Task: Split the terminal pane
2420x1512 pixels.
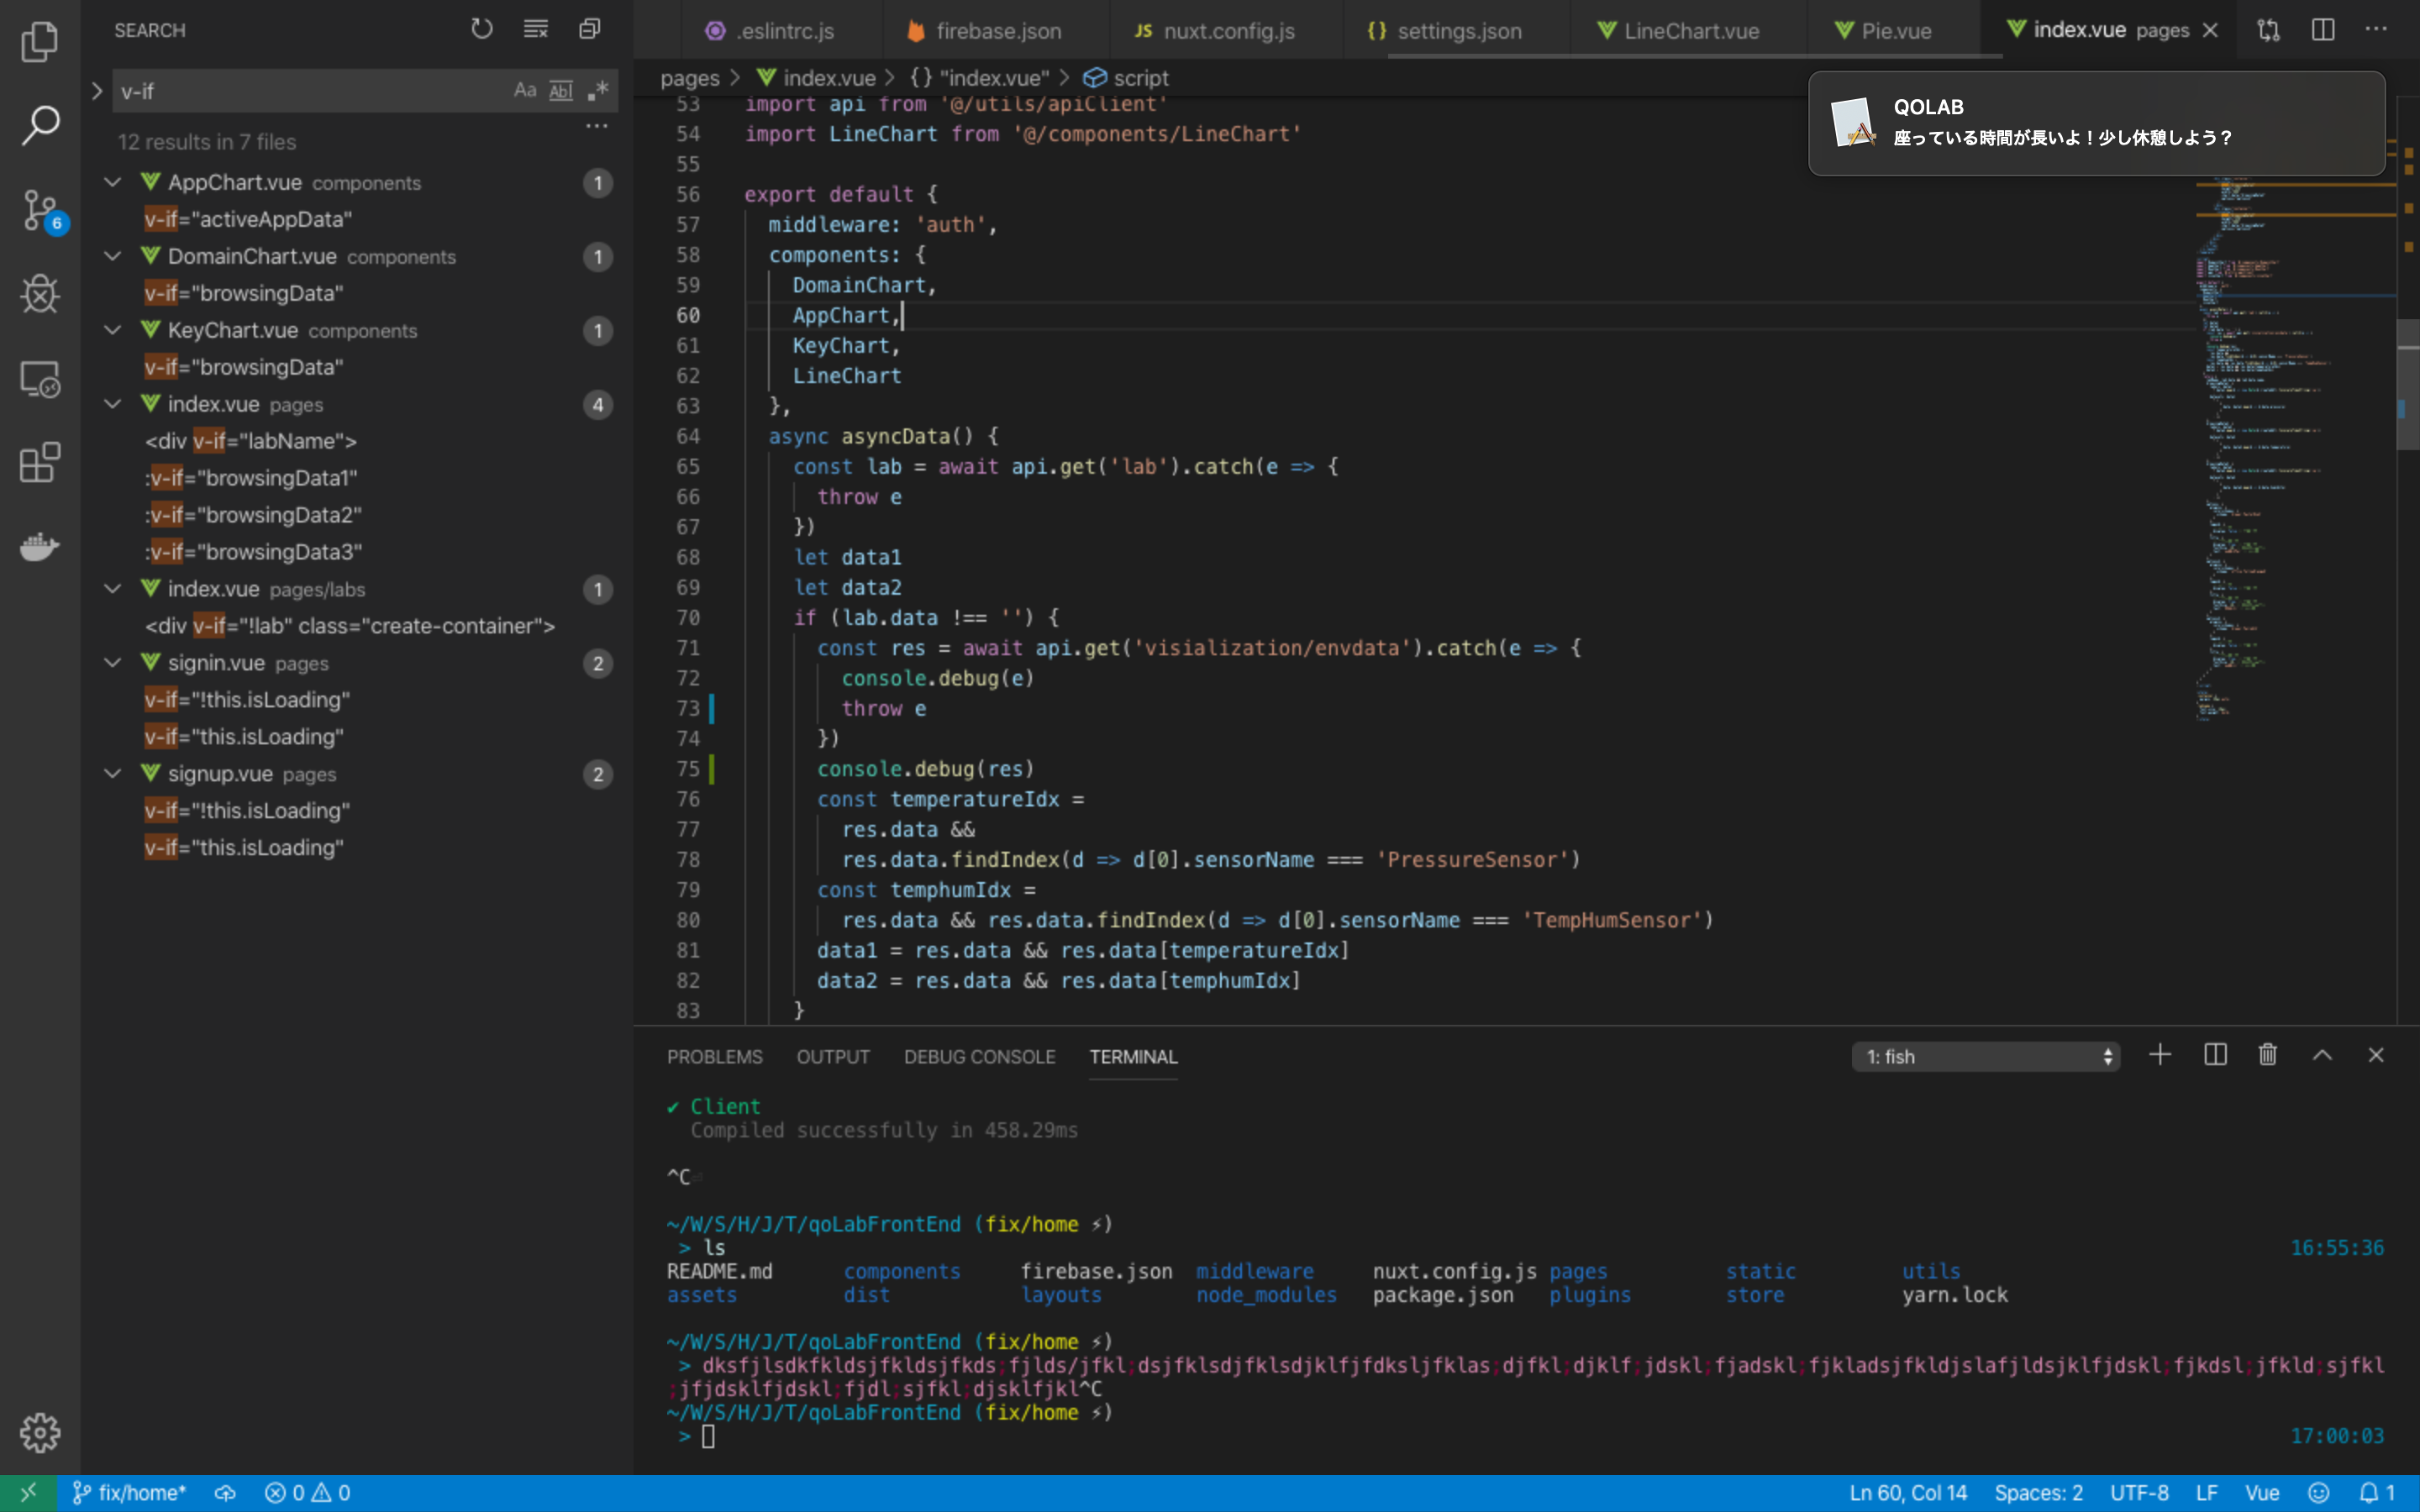Action: (x=2214, y=1055)
